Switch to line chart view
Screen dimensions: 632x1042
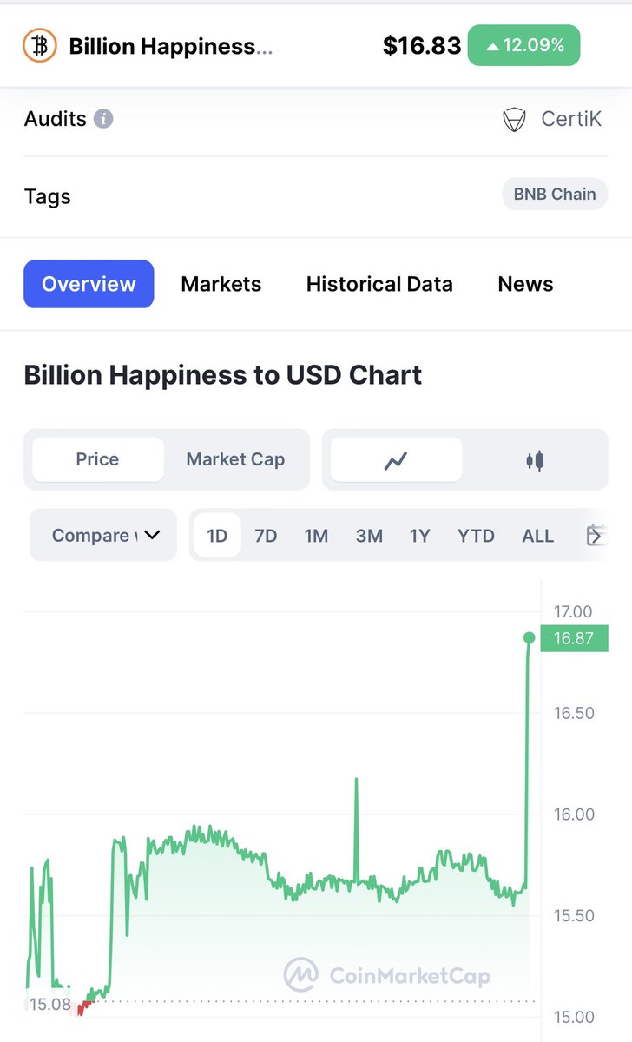click(x=396, y=459)
